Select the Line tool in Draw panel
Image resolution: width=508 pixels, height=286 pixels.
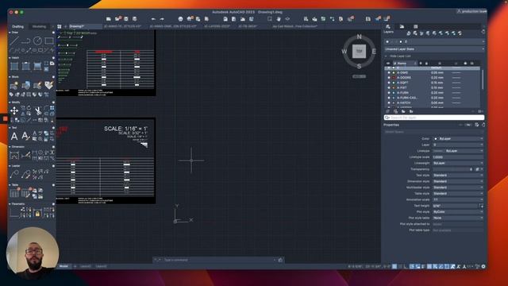pyautogui.click(x=14, y=41)
